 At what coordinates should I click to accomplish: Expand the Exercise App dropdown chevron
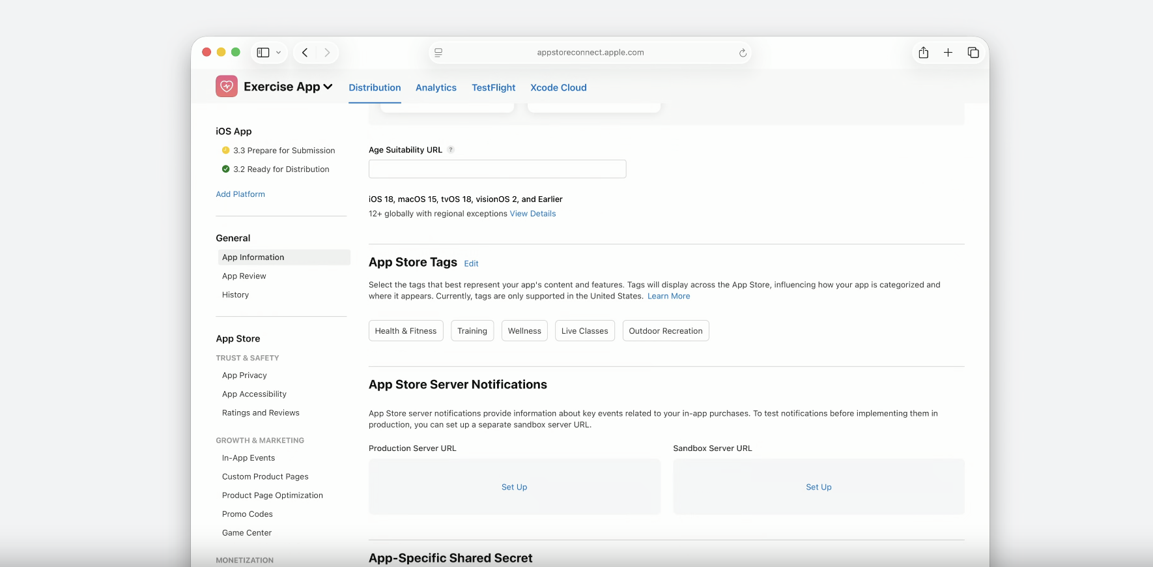[328, 87]
